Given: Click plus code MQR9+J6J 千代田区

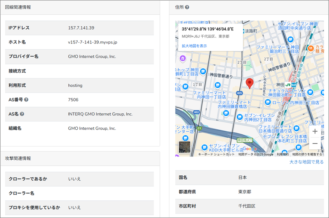Looking at the screenshot, I should point(205,37).
